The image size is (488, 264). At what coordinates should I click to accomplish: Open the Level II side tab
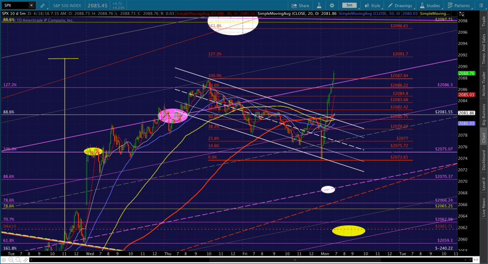coord(484,183)
